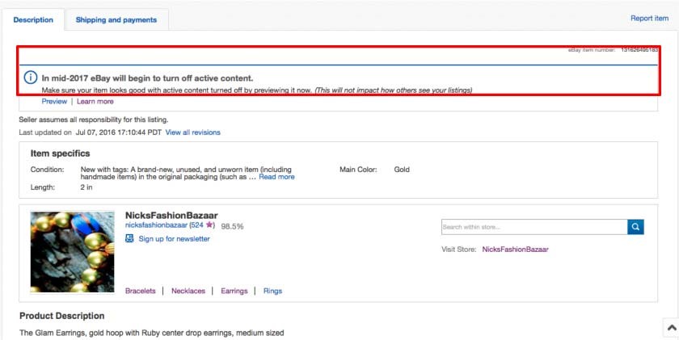Click the Main Color value Gold

(x=402, y=170)
